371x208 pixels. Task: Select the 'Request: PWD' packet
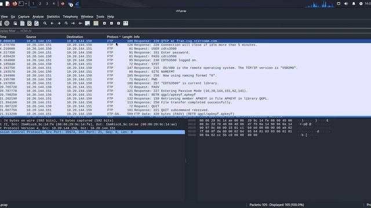[x=185, y=79]
